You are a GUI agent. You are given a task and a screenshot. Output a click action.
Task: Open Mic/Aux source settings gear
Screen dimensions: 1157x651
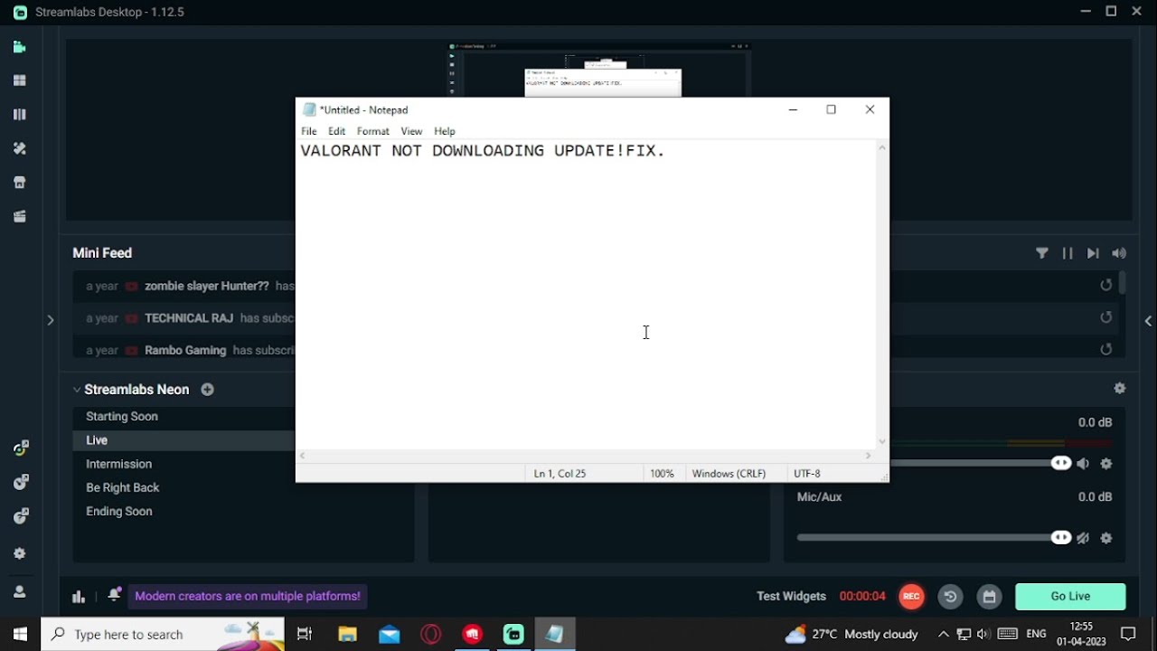[x=1106, y=538]
